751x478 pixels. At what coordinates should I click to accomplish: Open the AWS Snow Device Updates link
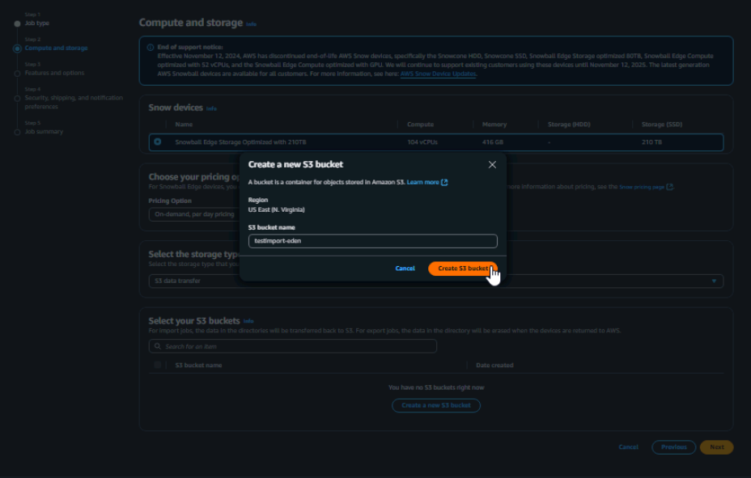pos(438,74)
